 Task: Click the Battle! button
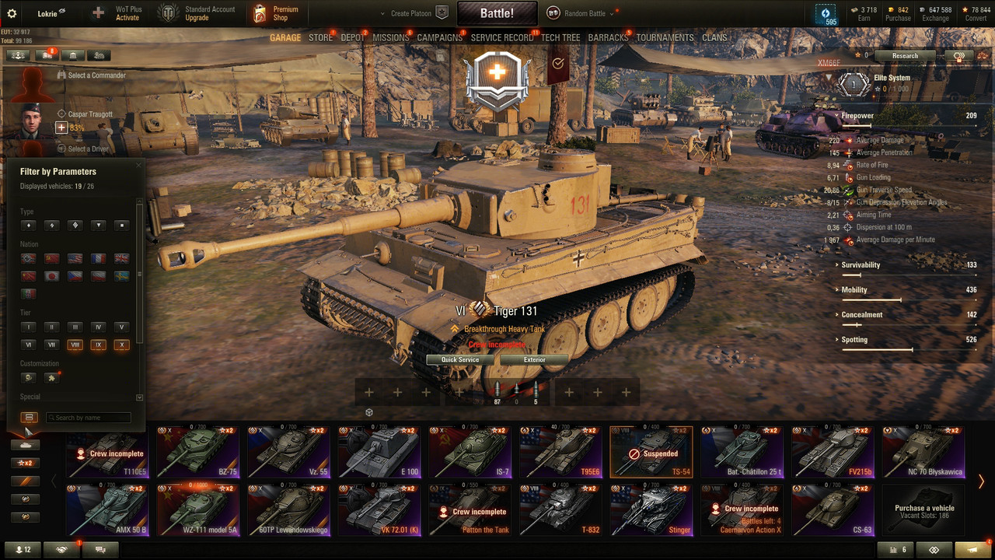(497, 13)
